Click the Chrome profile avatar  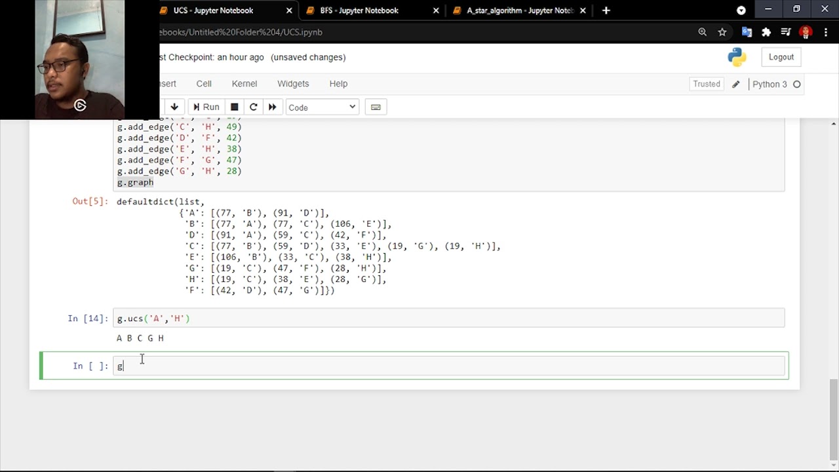(806, 32)
